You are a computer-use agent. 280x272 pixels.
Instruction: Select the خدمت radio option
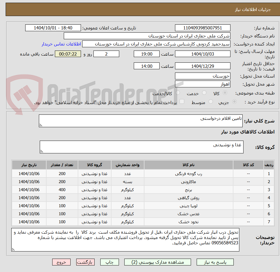coord(204,93)
